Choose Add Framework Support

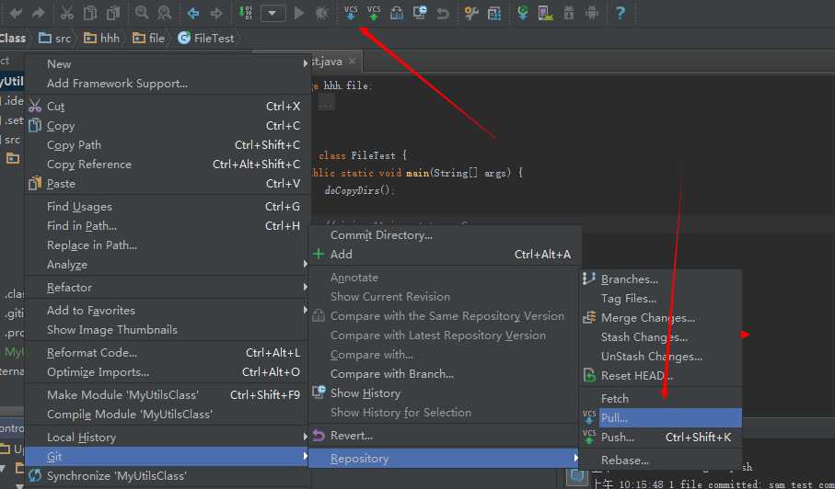coord(168,84)
